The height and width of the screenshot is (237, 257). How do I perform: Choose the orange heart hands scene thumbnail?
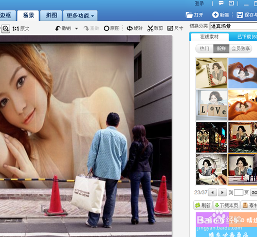243,105
